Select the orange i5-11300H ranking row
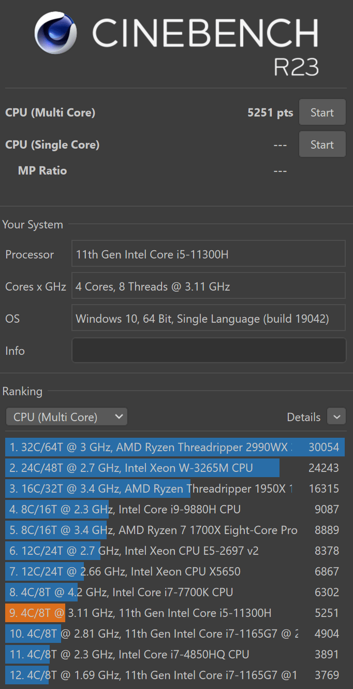353x689 pixels. 175,613
